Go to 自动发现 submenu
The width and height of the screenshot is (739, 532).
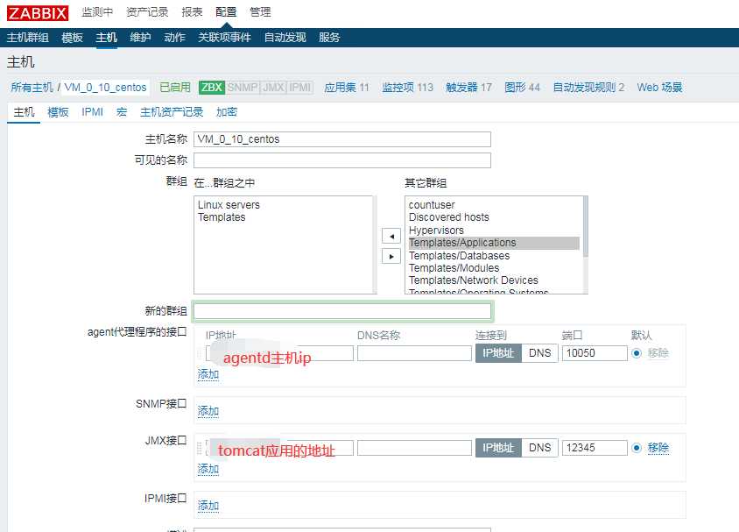tap(285, 38)
